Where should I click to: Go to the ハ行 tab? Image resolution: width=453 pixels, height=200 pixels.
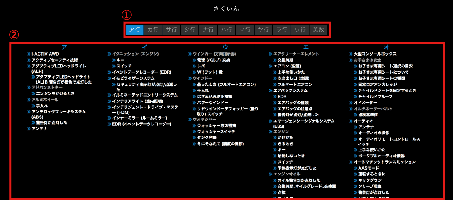(x=226, y=30)
